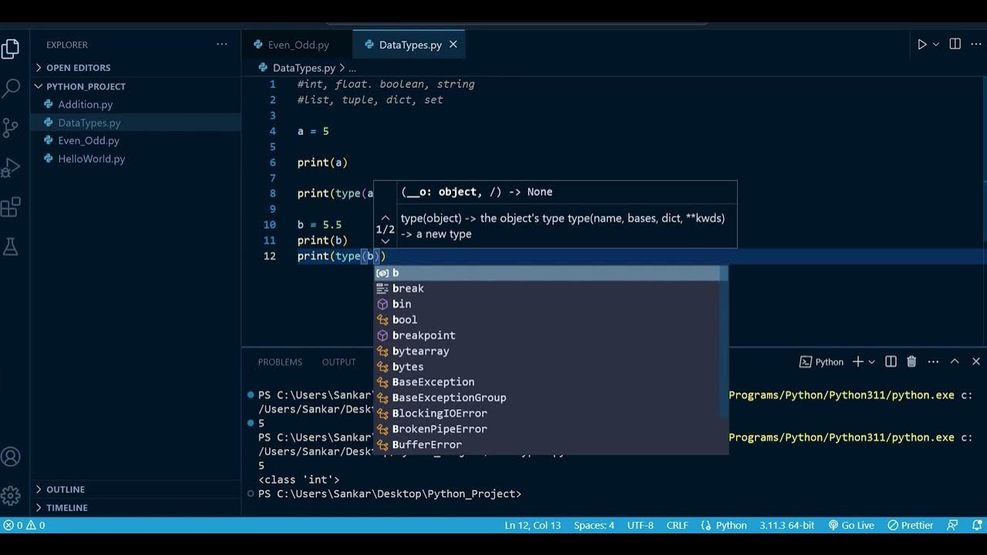The height and width of the screenshot is (555, 987).
Task: Select 'BaseException' suggestion
Action: click(x=547, y=382)
